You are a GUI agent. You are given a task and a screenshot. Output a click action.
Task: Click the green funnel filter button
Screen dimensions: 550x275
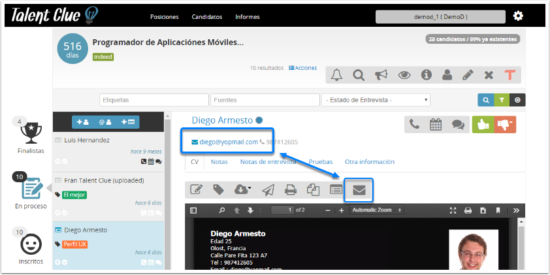[502, 100]
